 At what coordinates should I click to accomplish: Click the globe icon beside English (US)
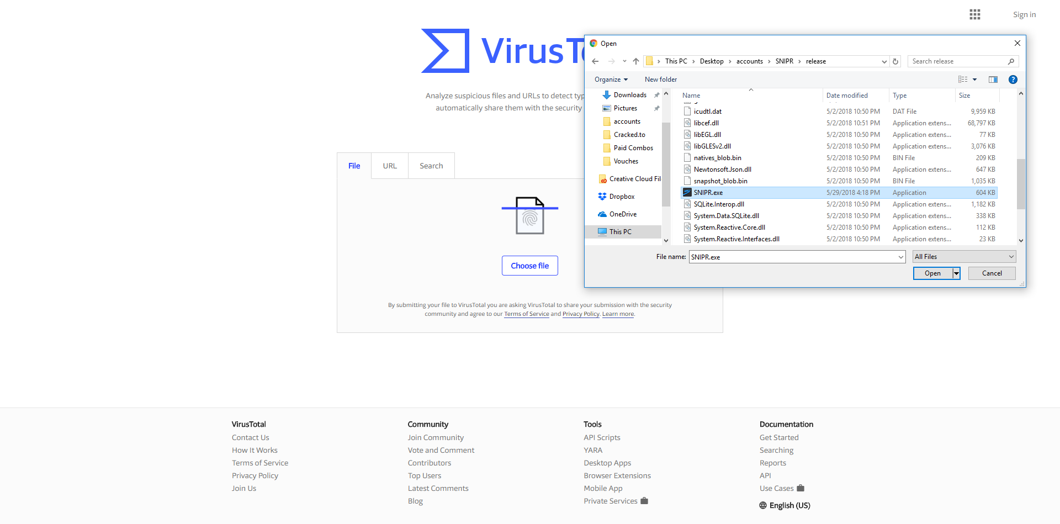pos(763,506)
